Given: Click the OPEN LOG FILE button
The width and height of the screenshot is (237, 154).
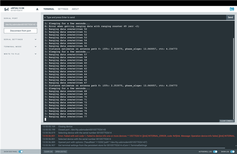Looking at the screenshot, I should tap(61, 152).
